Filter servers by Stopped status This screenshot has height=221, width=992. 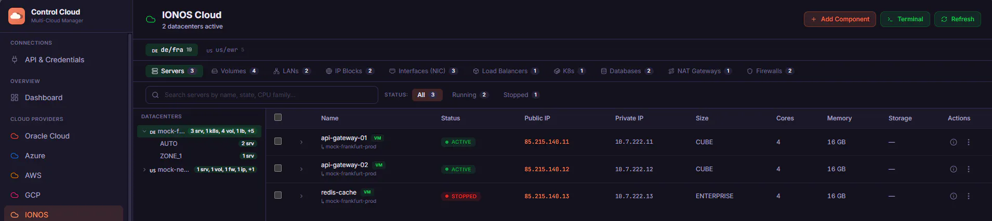[x=521, y=95]
